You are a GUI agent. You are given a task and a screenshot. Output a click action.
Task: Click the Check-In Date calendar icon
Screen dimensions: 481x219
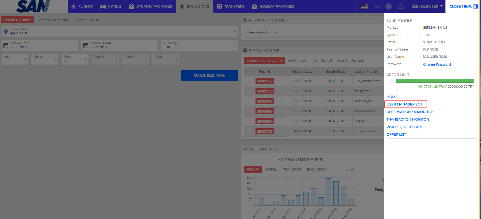(6, 45)
